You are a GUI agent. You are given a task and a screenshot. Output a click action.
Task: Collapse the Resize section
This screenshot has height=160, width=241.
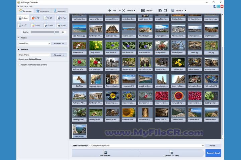tap(19, 38)
